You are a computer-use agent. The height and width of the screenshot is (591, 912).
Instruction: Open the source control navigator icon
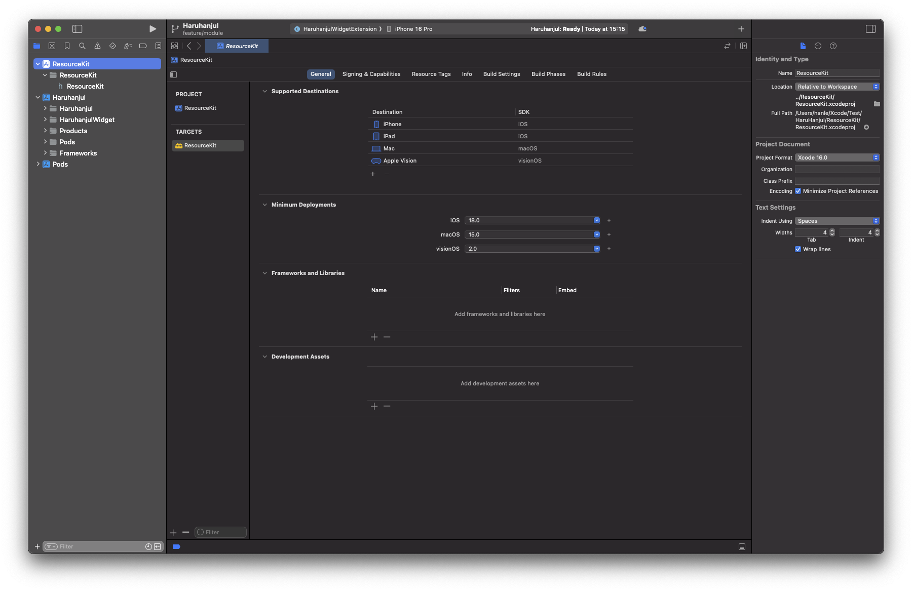pyautogui.click(x=52, y=46)
